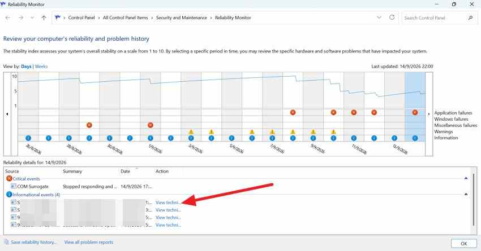Refresh the Reliability Monitor address bar
481x251 pixels.
(x=392, y=17)
